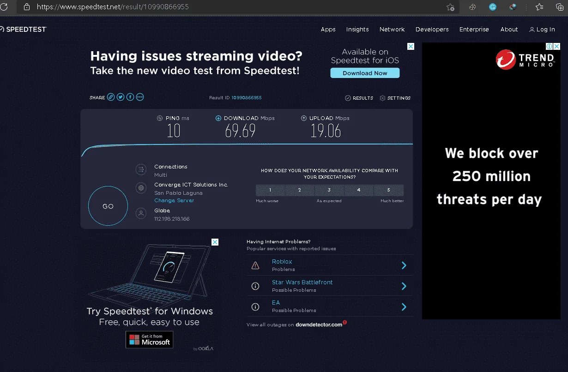Open the Favorites list icon in toolbar
568x372 pixels.
click(x=539, y=7)
